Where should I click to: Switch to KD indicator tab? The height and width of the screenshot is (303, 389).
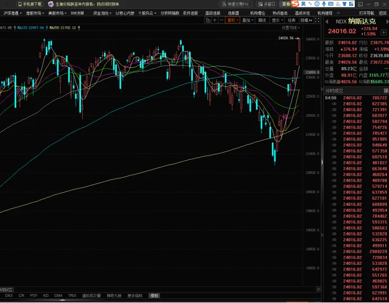[46, 296]
